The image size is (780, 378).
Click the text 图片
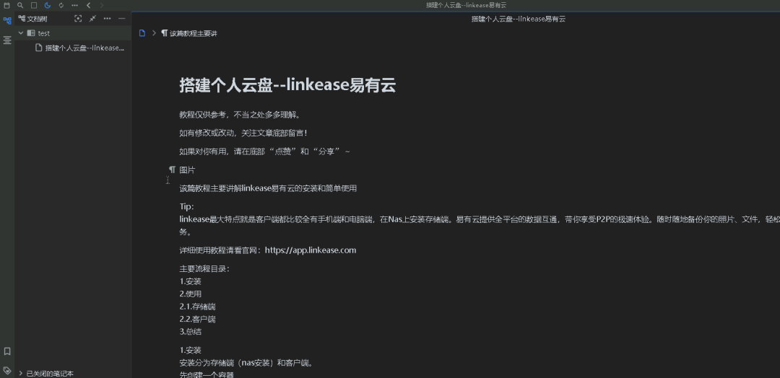(x=187, y=170)
